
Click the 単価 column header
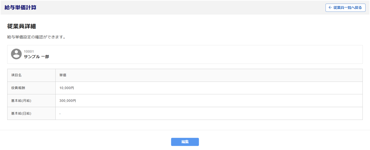[x=63, y=75]
